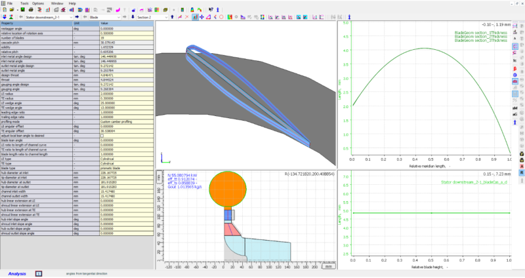Image resolution: width=525 pixels, height=278 pixels.
Task: Click the green save disk icon
Action: point(23,10)
